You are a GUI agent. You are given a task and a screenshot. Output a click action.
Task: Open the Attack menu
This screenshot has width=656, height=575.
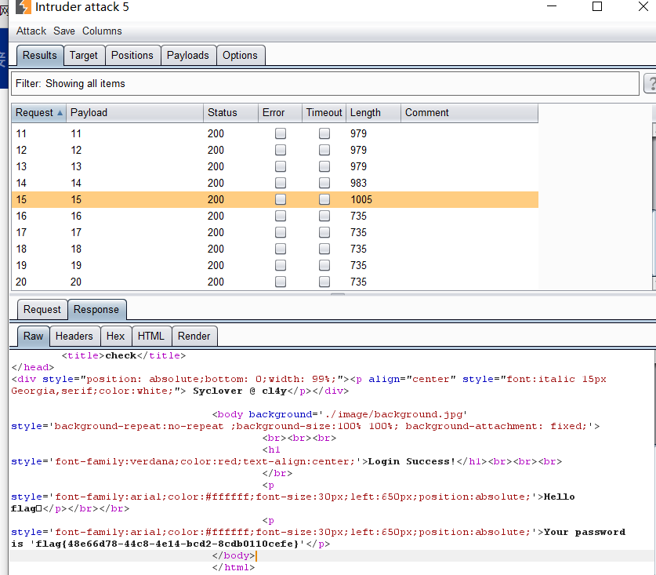pos(31,31)
